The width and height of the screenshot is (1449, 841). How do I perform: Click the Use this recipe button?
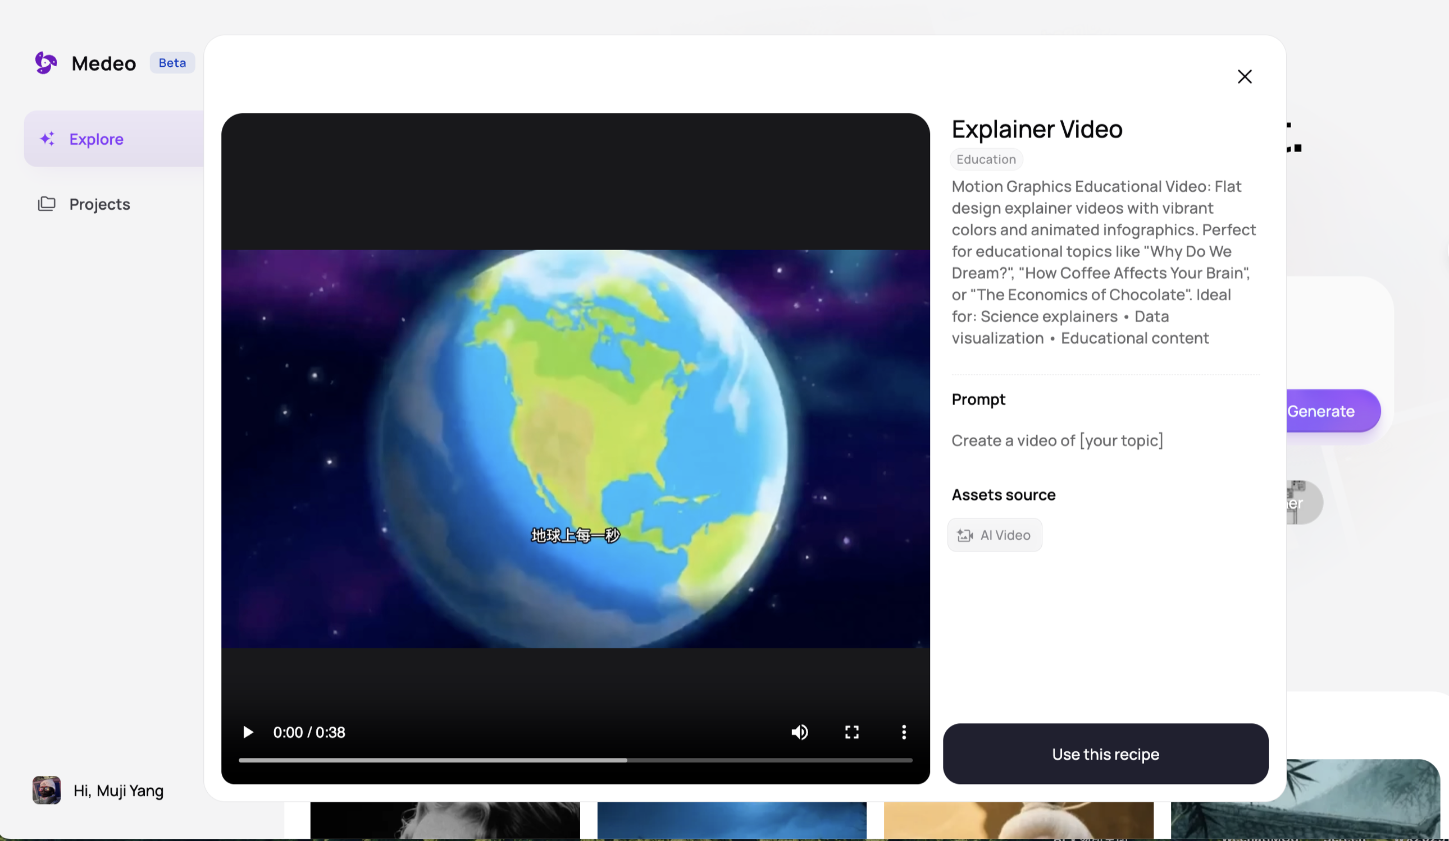click(x=1105, y=753)
